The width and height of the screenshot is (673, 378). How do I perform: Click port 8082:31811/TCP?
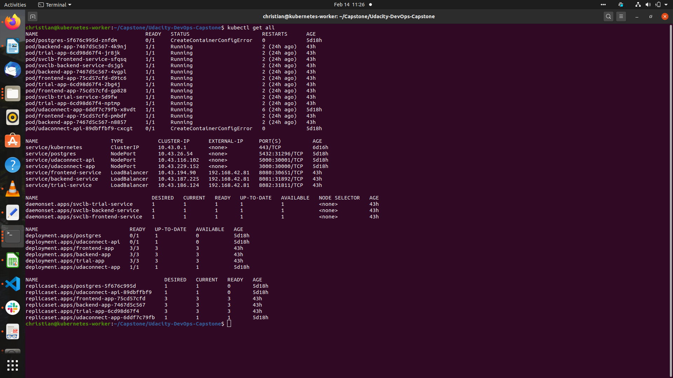281,185
